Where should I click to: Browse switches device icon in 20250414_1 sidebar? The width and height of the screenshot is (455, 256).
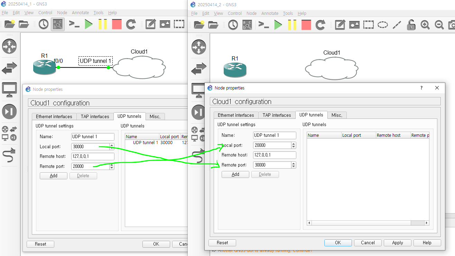pos(9,68)
